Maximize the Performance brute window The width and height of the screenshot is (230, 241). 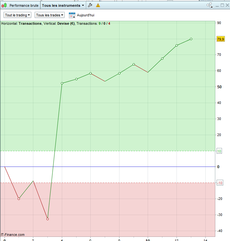click(x=222, y=5)
